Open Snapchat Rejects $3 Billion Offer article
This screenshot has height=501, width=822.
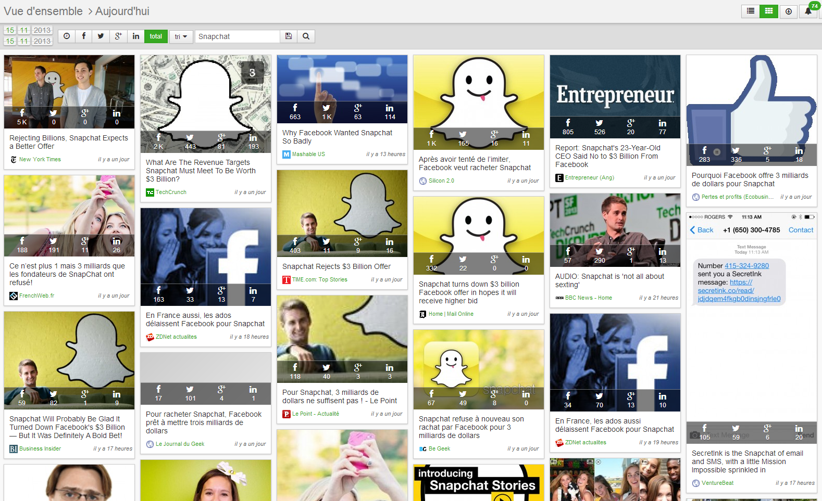click(x=337, y=266)
